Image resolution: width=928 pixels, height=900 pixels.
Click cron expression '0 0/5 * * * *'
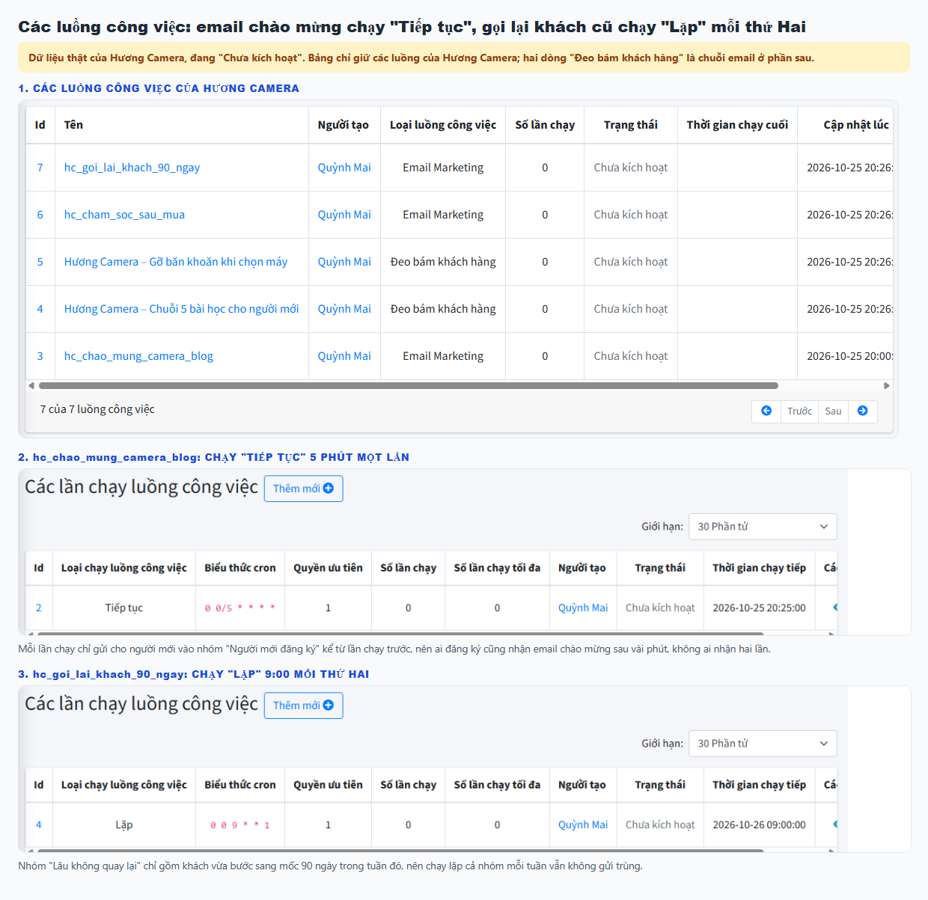240,608
